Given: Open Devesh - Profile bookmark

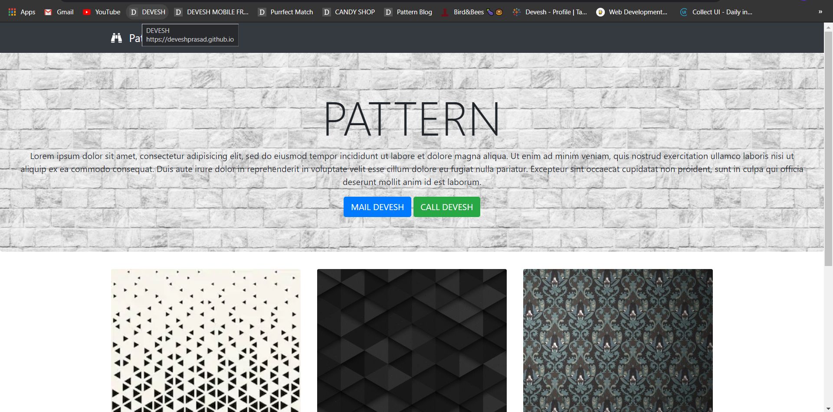Looking at the screenshot, I should 550,12.
